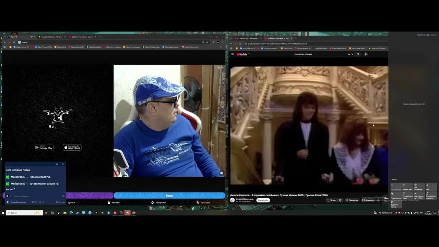
Task: Share the YouTube video
Action: pos(352,200)
